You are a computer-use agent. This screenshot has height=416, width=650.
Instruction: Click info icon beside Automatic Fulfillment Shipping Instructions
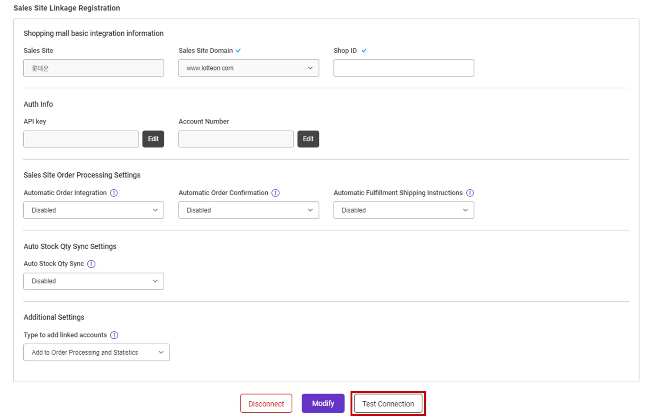(470, 193)
